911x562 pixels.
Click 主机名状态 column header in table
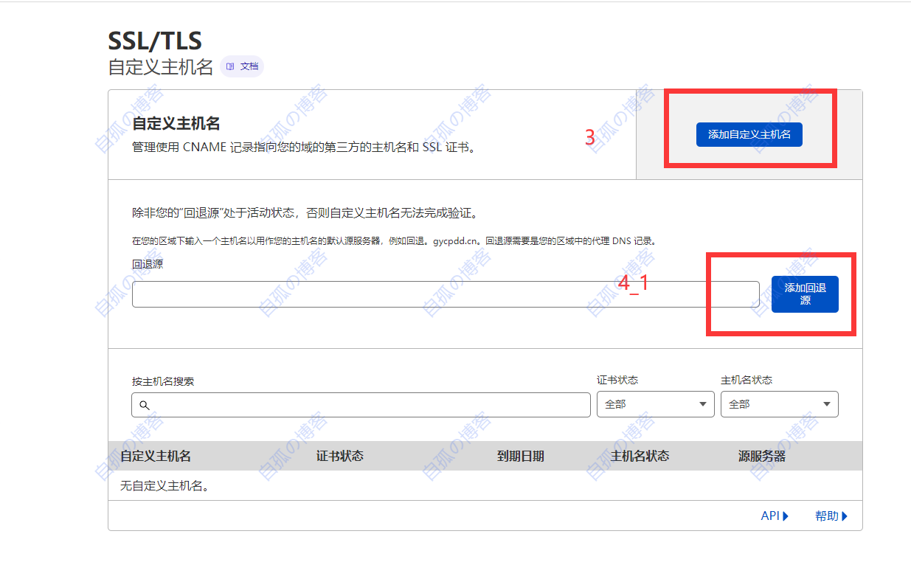(x=640, y=456)
